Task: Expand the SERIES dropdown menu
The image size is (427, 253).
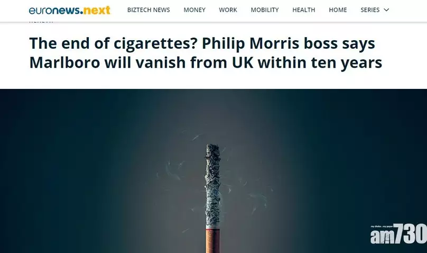Action: 375,10
